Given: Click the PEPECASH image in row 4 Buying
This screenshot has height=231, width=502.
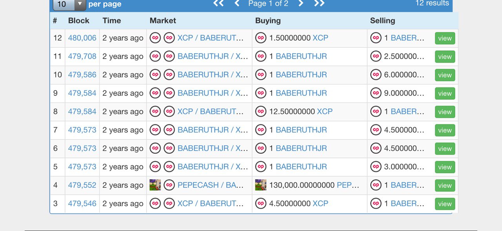Looking at the screenshot, I should coord(261,185).
